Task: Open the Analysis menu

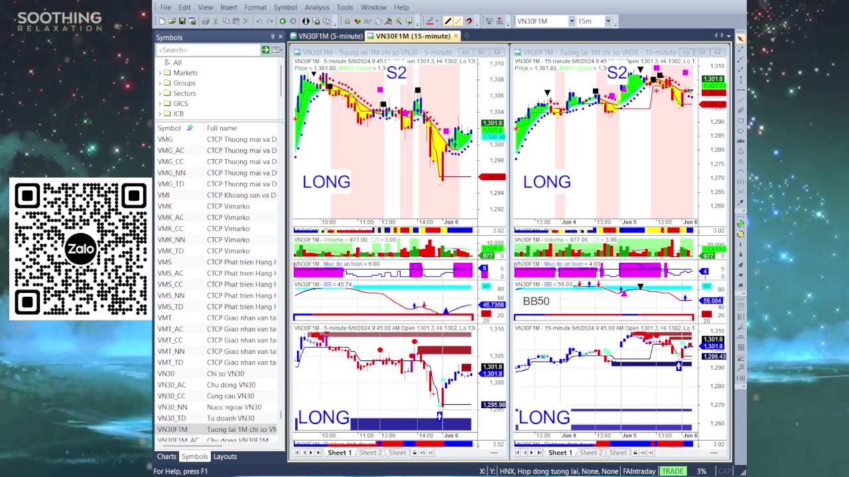Action: (317, 7)
